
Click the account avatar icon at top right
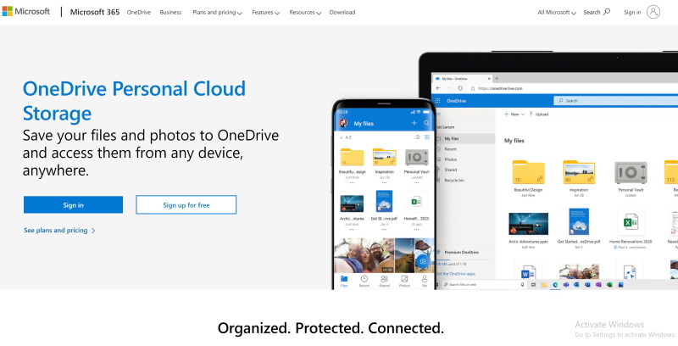[653, 12]
